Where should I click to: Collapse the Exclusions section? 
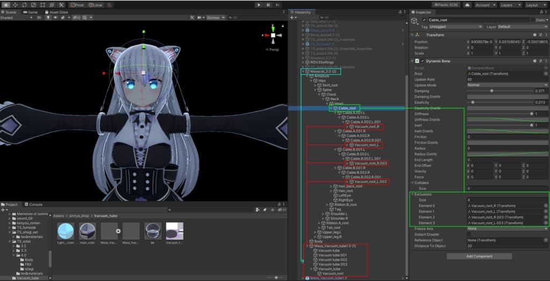coord(412,194)
